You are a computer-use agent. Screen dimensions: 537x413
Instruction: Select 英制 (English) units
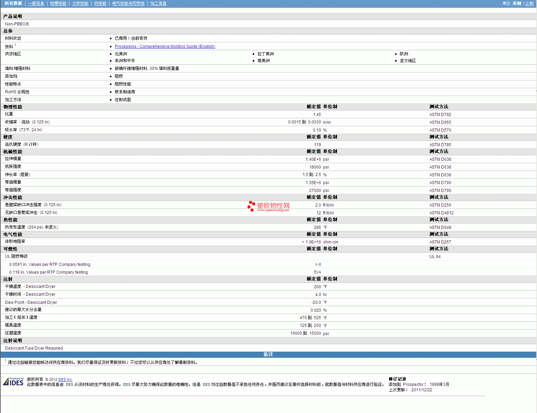517,3
